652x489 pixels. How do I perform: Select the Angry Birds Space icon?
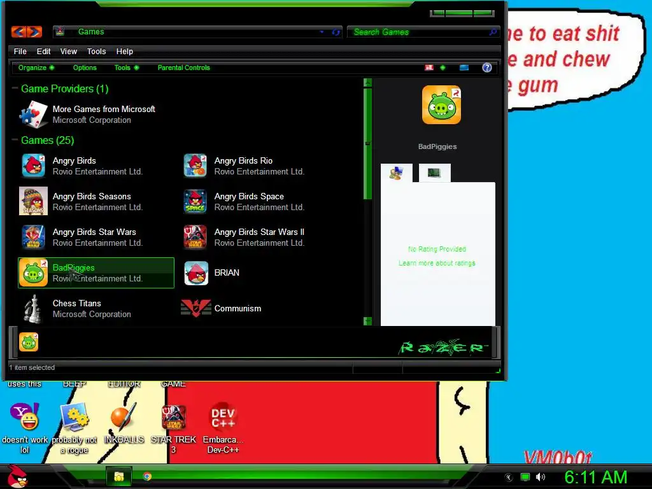[195, 201]
